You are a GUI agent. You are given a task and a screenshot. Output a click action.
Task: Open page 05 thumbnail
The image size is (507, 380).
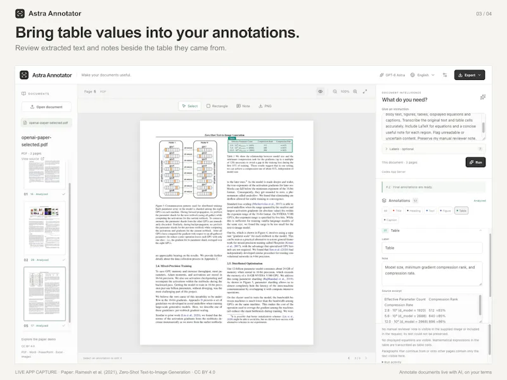point(44,294)
